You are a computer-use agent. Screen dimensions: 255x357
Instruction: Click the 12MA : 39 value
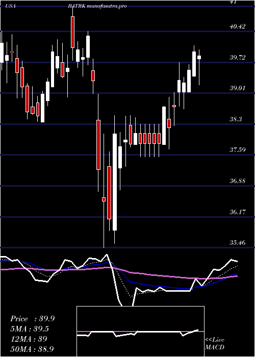point(29,339)
